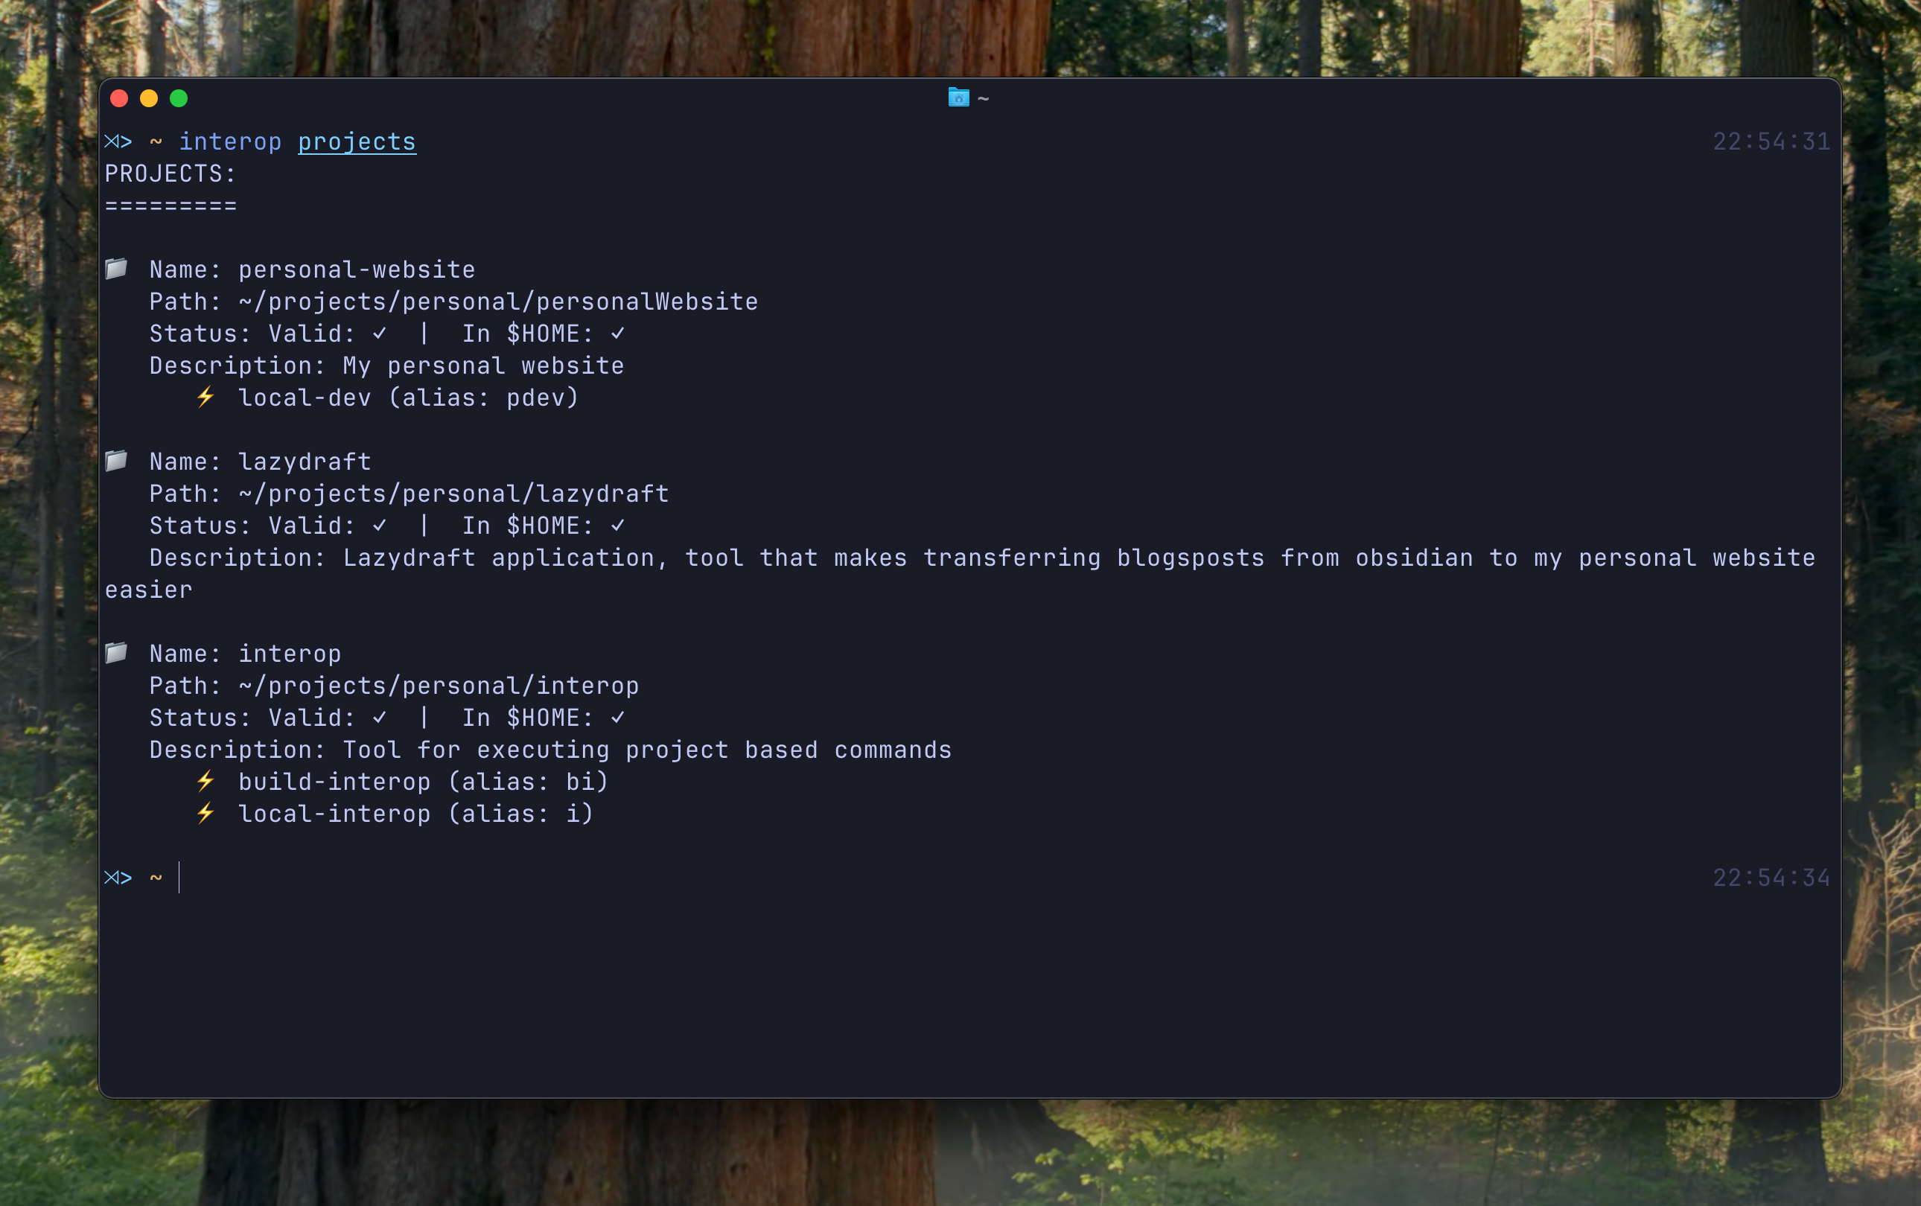This screenshot has width=1921, height=1206.
Task: Click the Valid checkmark for interop project
Action: pos(380,718)
